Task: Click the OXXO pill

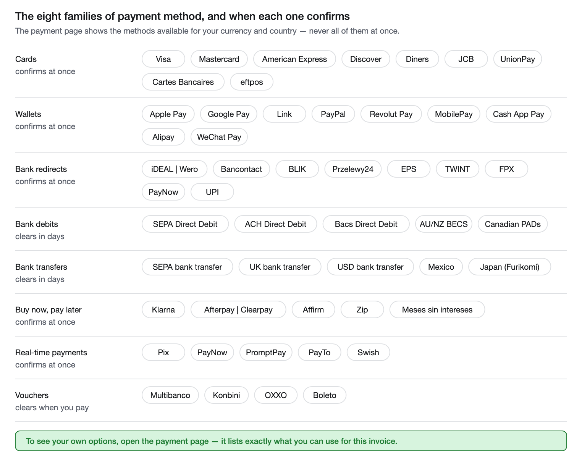Action: 276,395
